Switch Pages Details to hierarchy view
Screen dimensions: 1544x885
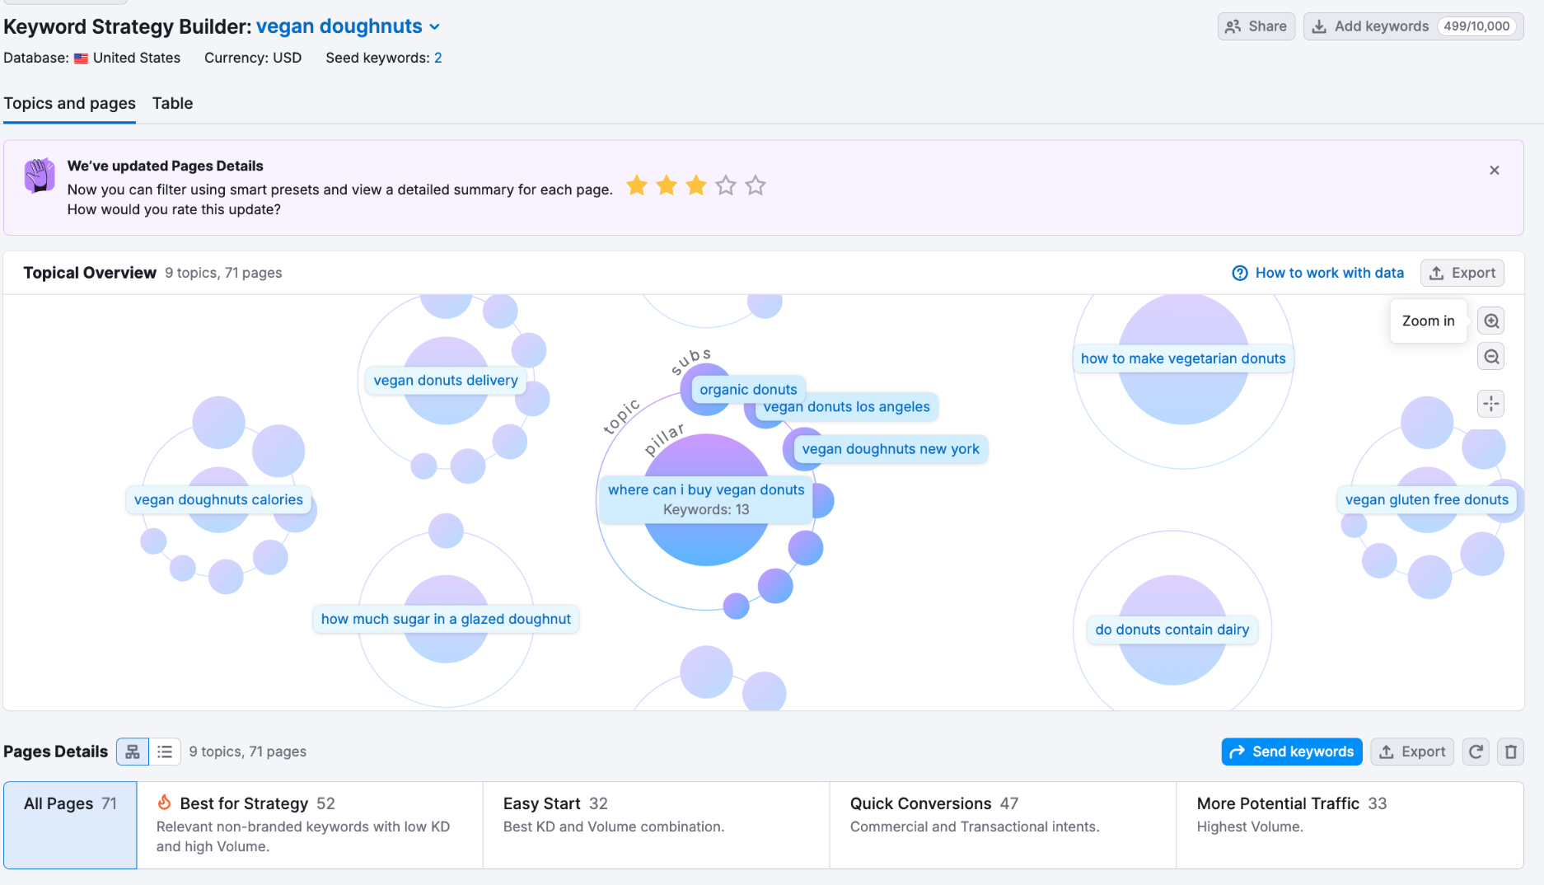[x=133, y=752]
